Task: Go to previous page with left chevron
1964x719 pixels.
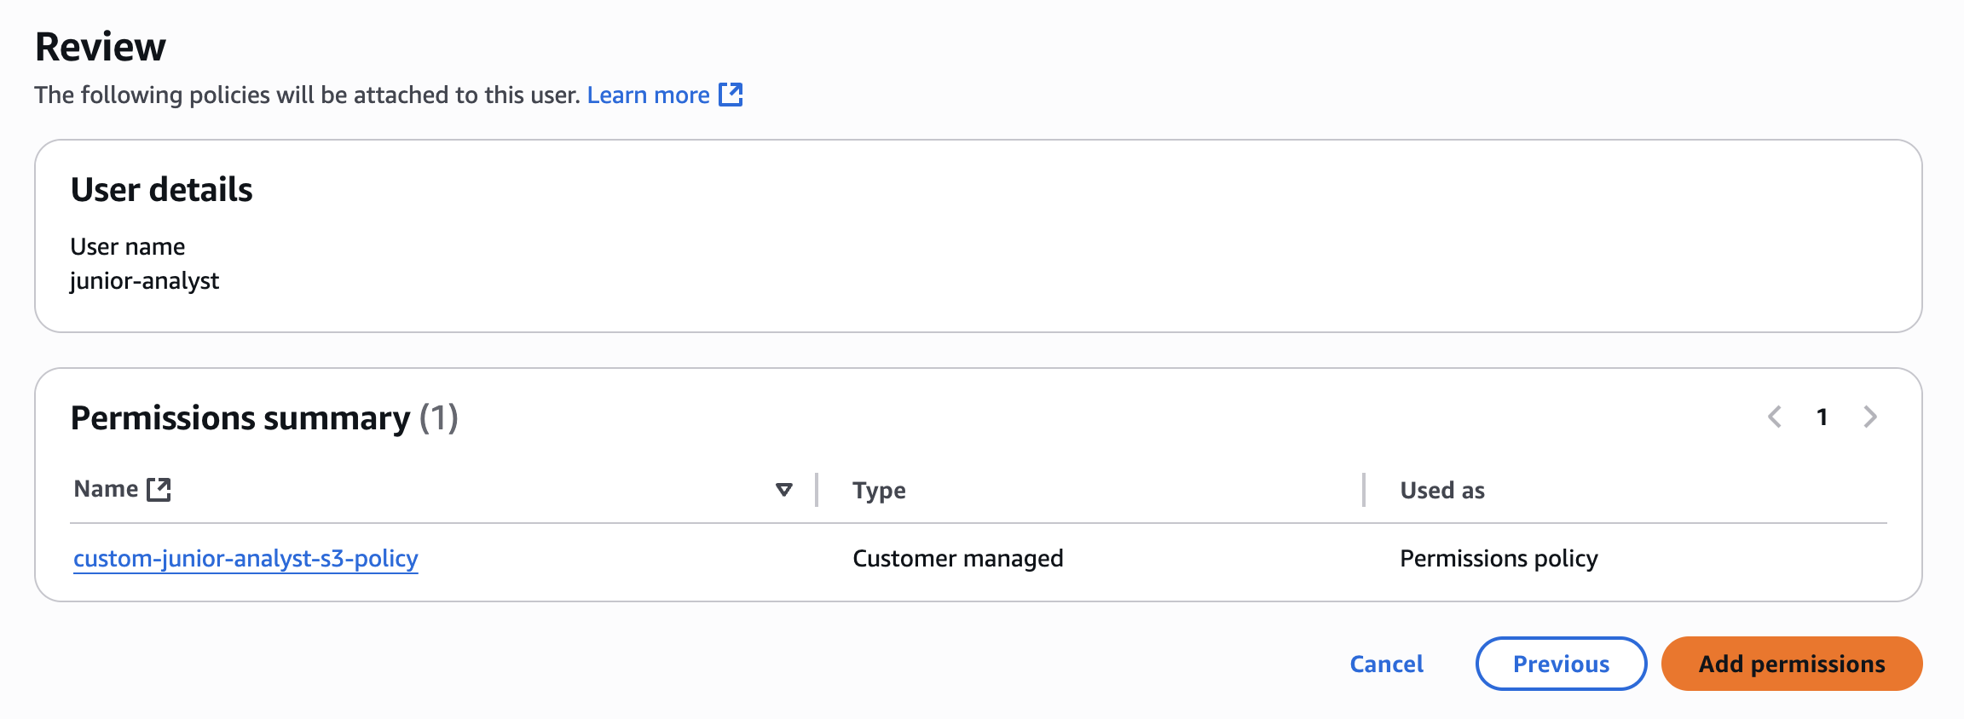Action: [x=1775, y=417]
